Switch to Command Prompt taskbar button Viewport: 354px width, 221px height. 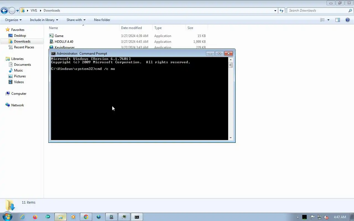pos(137,217)
